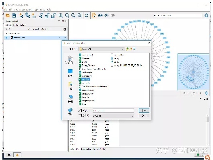This screenshot has height=160, width=213.
Task: Go up one folder level in file dialog
Action: [127, 49]
